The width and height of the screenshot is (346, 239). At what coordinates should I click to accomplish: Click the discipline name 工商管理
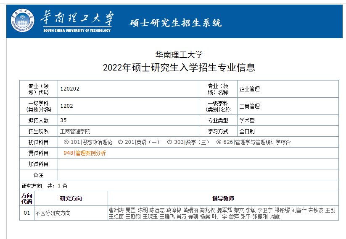click(250, 106)
